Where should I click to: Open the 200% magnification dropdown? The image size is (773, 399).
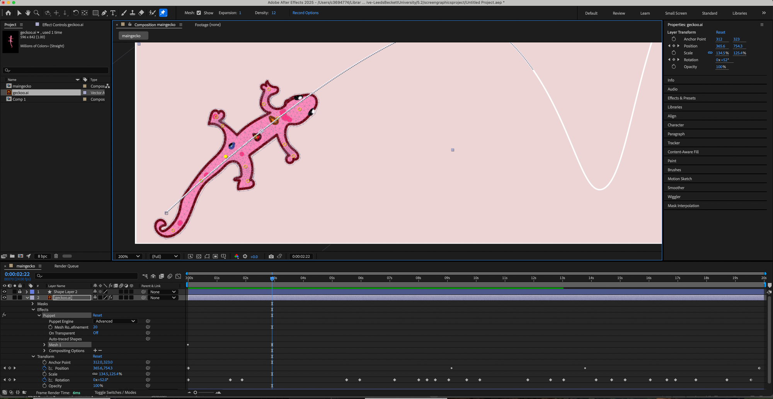click(x=129, y=256)
